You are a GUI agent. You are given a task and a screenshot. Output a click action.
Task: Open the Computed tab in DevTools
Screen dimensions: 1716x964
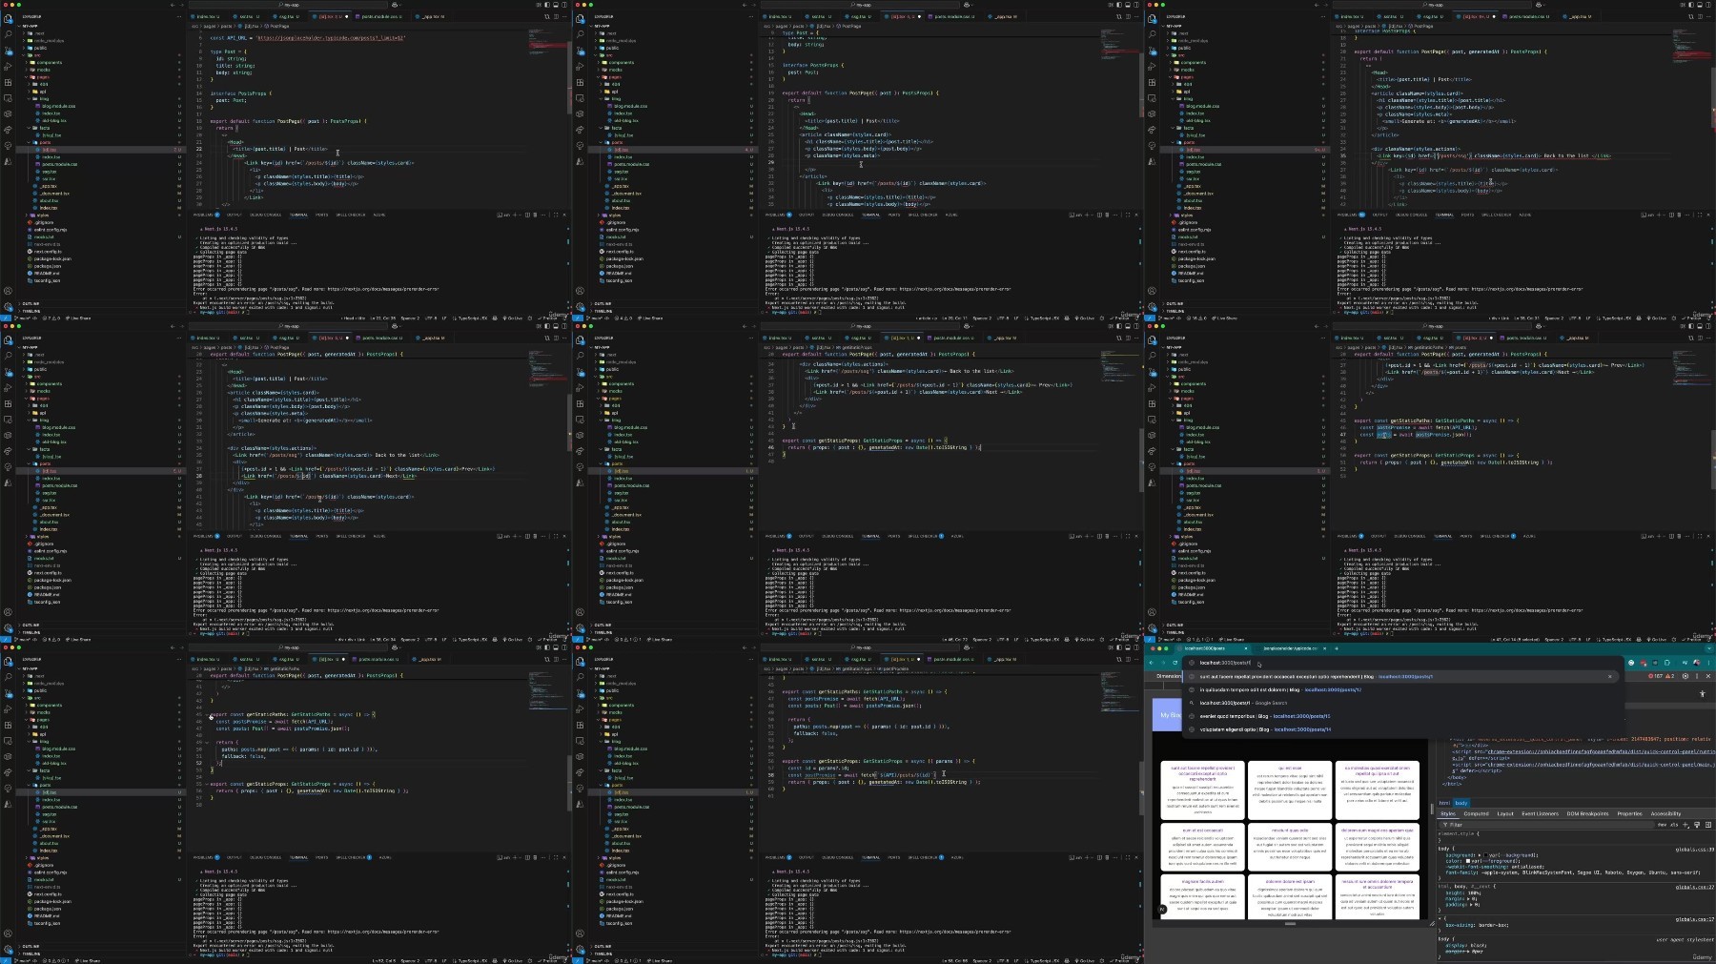coord(1477,813)
